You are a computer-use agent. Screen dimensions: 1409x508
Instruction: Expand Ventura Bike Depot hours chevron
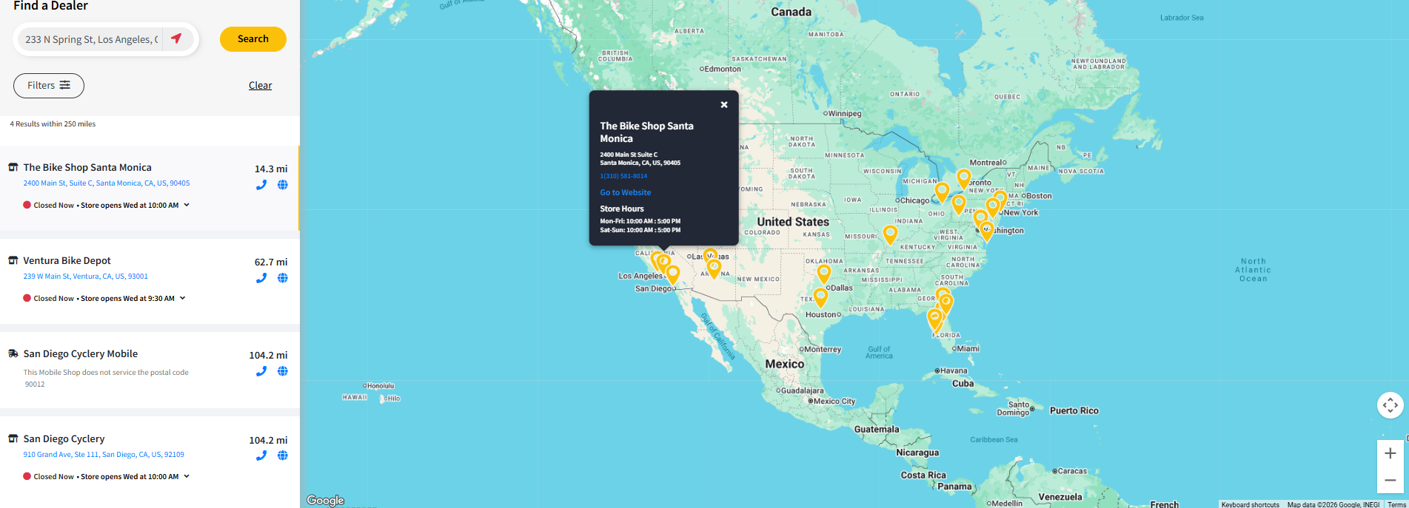[183, 298]
